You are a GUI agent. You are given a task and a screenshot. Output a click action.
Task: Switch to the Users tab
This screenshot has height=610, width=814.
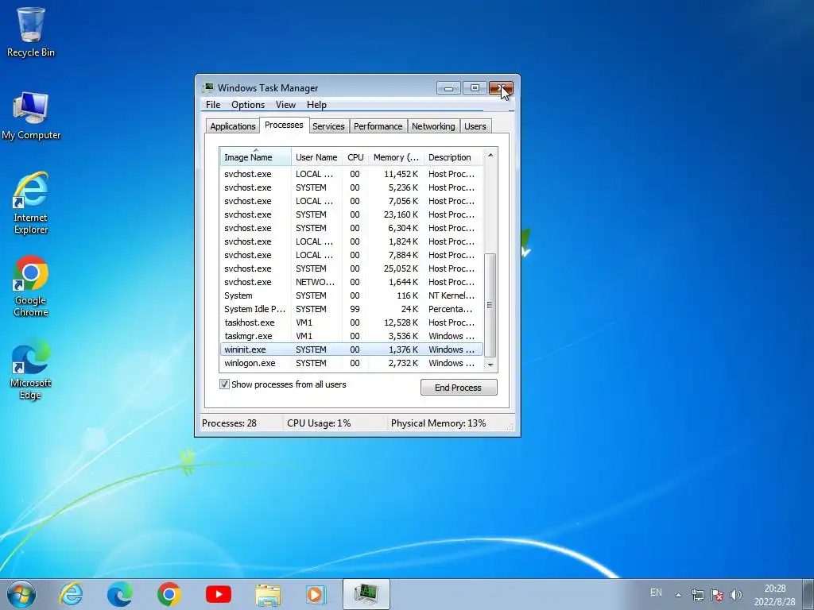click(475, 126)
